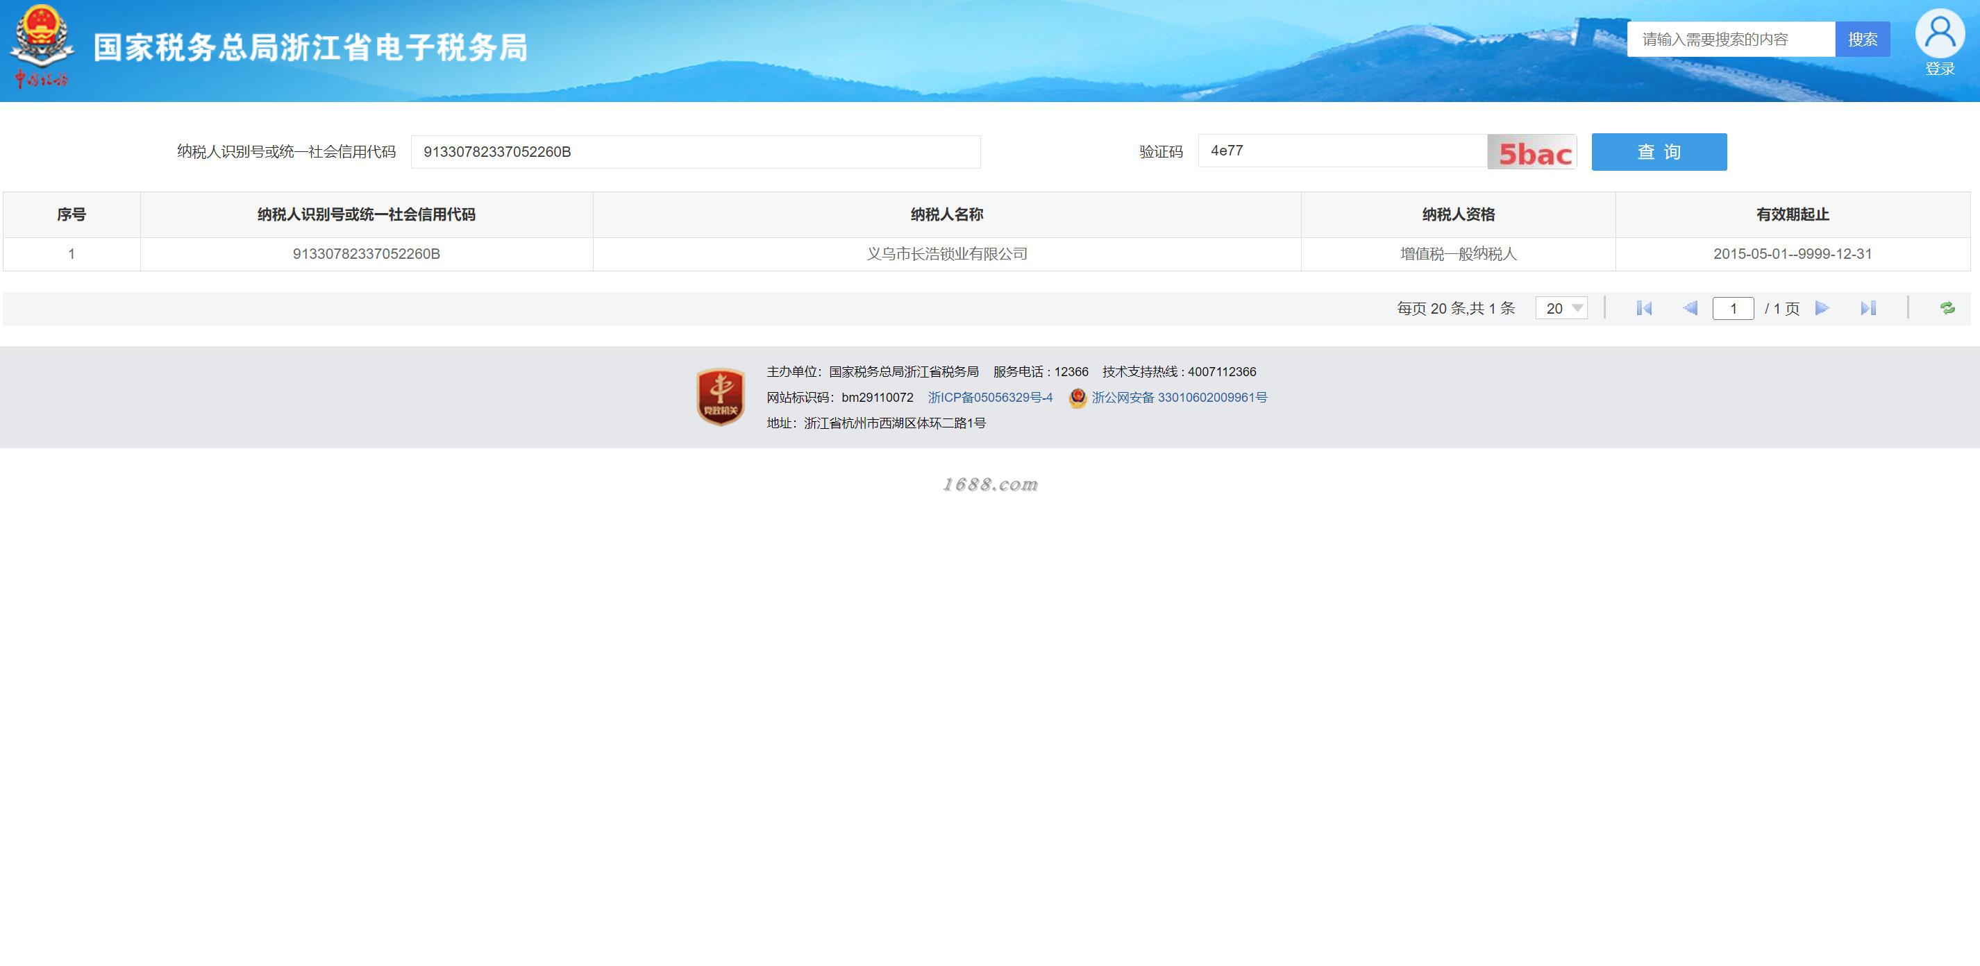Select cell 2015-05-01--9999-12-31
This screenshot has width=1980, height=966.
pyautogui.click(x=1793, y=253)
